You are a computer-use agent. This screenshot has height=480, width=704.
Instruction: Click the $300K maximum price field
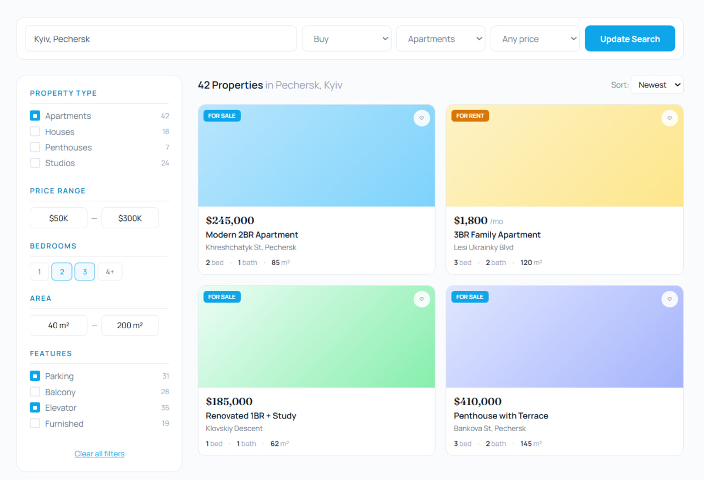pyautogui.click(x=130, y=218)
